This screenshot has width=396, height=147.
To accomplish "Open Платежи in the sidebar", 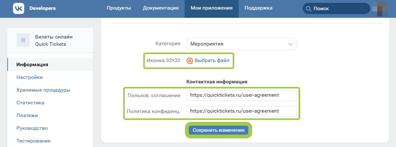I will click(27, 115).
